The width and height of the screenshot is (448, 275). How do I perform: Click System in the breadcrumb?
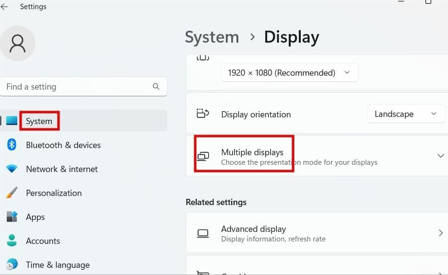pyautogui.click(x=212, y=37)
